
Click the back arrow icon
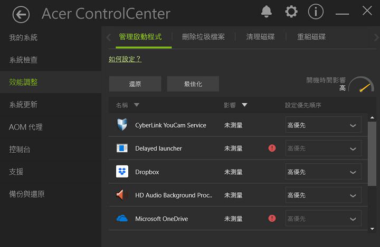[21, 14]
